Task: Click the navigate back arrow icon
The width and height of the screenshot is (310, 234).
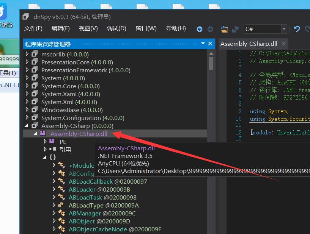Action: pos(200,29)
